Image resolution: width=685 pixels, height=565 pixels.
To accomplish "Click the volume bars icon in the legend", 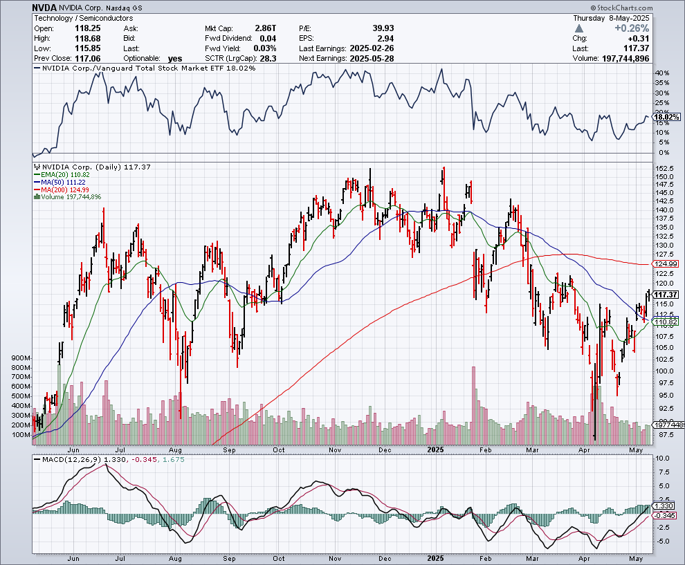I will (x=37, y=197).
